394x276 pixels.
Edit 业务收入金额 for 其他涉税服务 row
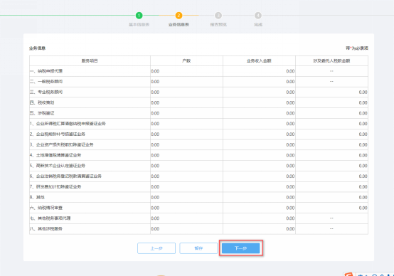tap(259, 229)
